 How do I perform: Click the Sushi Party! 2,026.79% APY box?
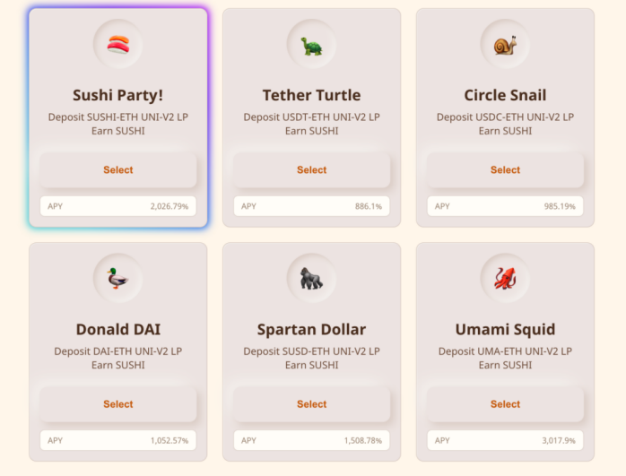click(x=118, y=206)
